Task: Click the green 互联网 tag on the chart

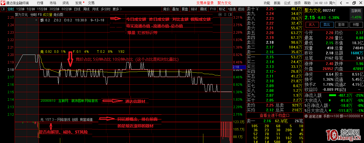Action: (63, 101)
